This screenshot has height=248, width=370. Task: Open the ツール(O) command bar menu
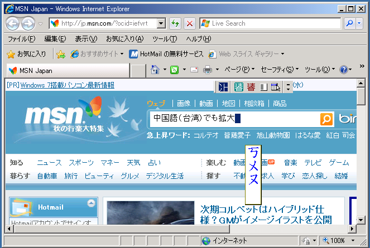pos(320,70)
